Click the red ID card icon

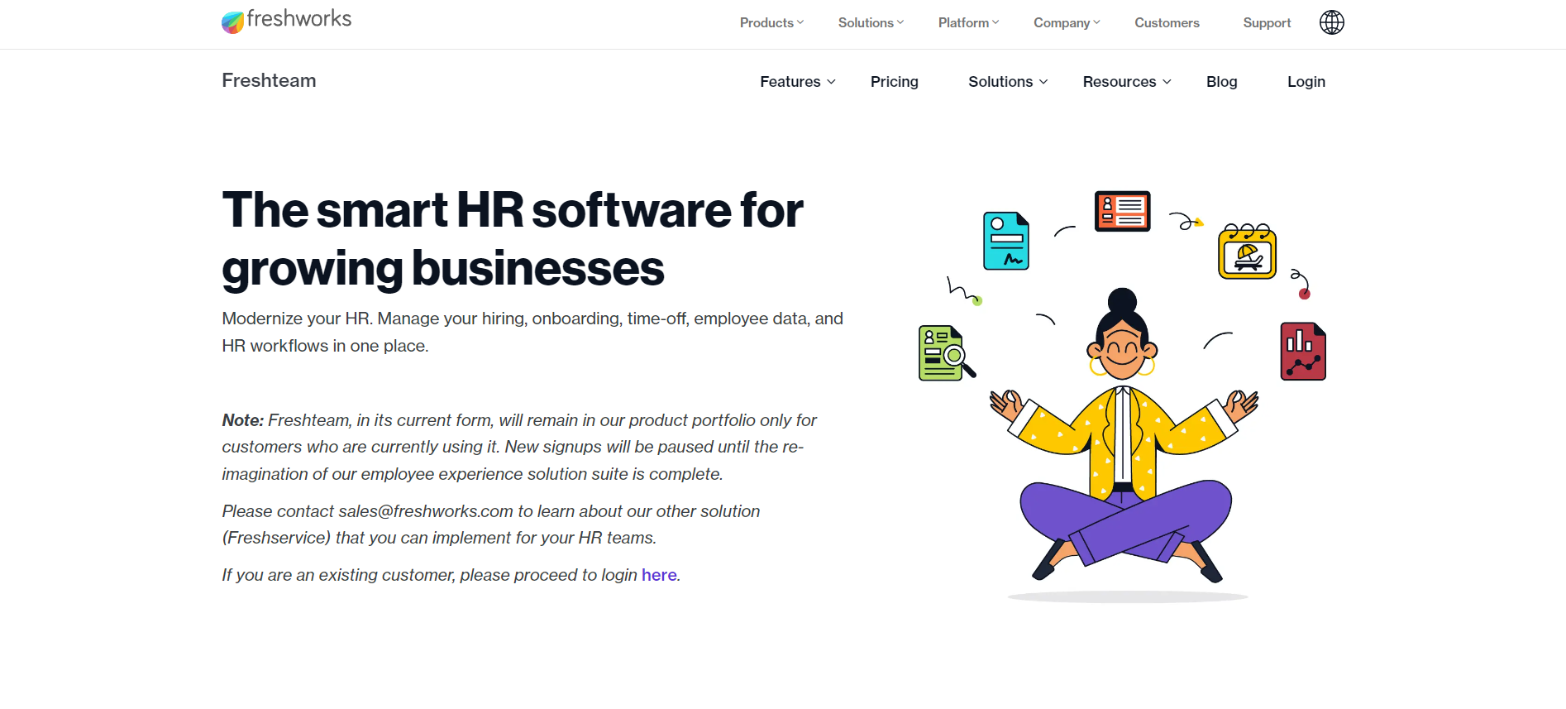pos(1122,211)
